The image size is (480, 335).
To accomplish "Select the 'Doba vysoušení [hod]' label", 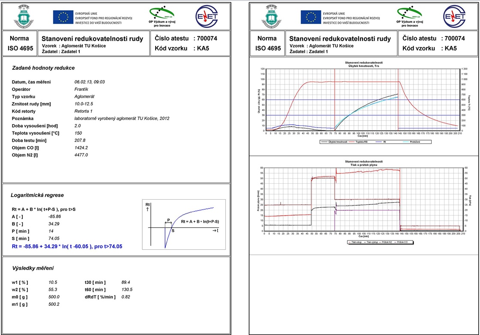I will point(35,126).
